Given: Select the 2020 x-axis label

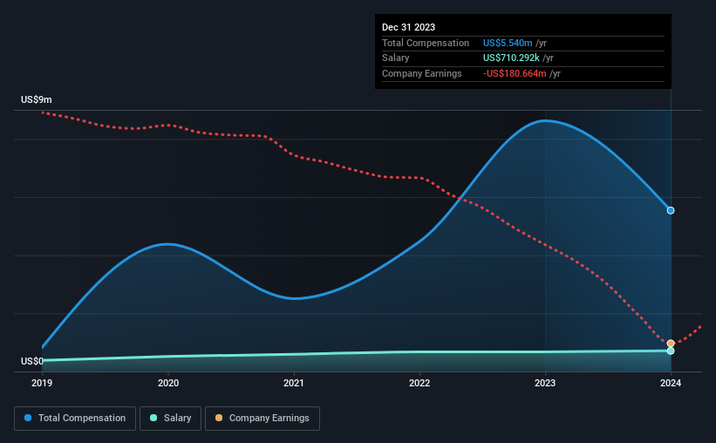Looking at the screenshot, I should 168,383.
